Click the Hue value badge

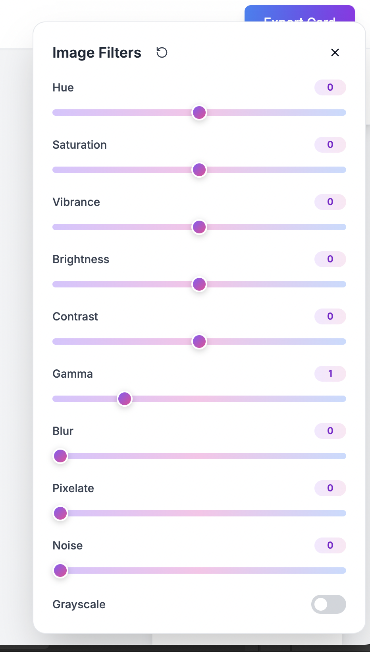point(330,87)
